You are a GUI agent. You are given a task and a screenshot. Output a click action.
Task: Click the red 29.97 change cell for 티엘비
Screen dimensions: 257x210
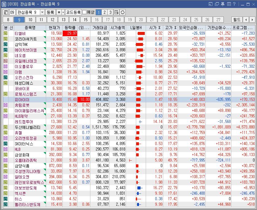pyautogui.click(x=70, y=33)
